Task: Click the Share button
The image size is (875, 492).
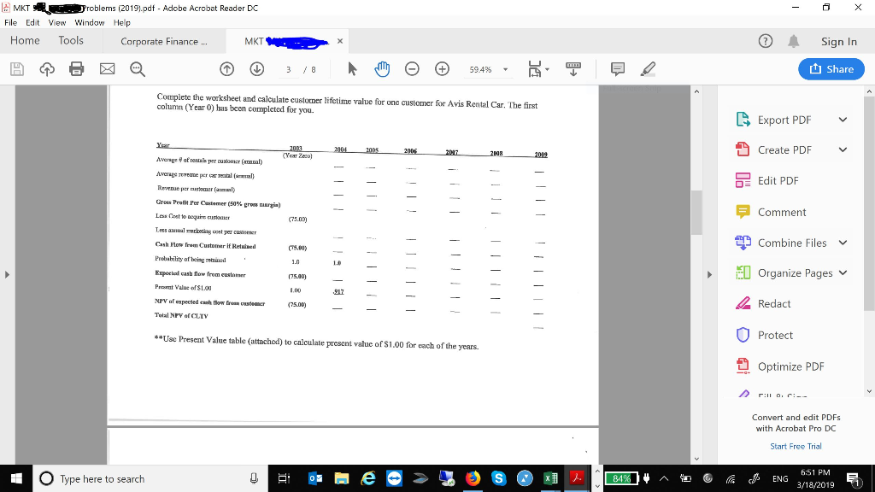Action: 830,69
